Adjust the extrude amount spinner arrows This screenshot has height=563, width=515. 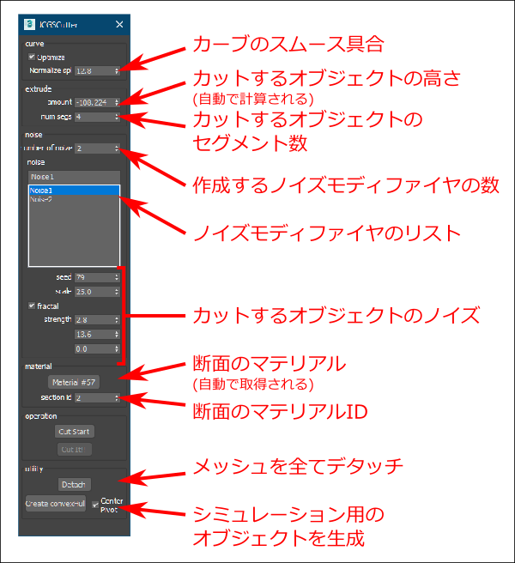(x=117, y=102)
